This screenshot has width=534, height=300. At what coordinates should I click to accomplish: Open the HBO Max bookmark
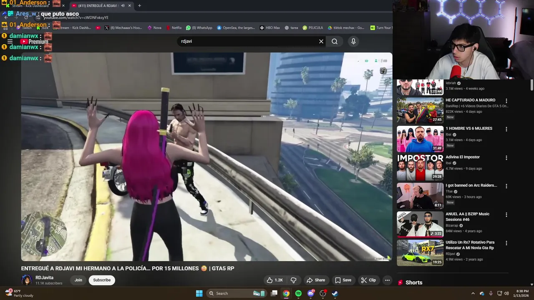click(270, 28)
